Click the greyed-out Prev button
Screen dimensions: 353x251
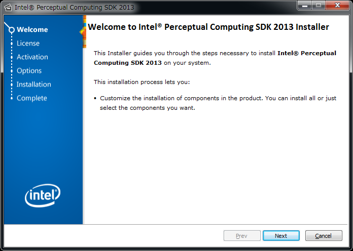click(x=241, y=236)
